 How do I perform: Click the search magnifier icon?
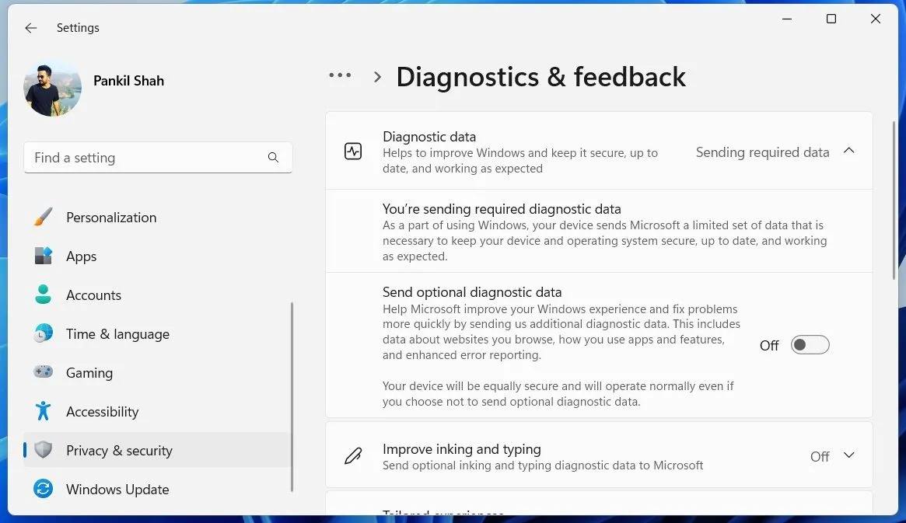click(273, 158)
